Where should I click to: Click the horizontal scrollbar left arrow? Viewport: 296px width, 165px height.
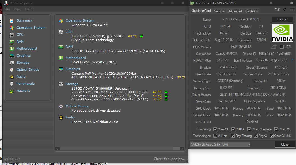pyautogui.click(x=57, y=149)
